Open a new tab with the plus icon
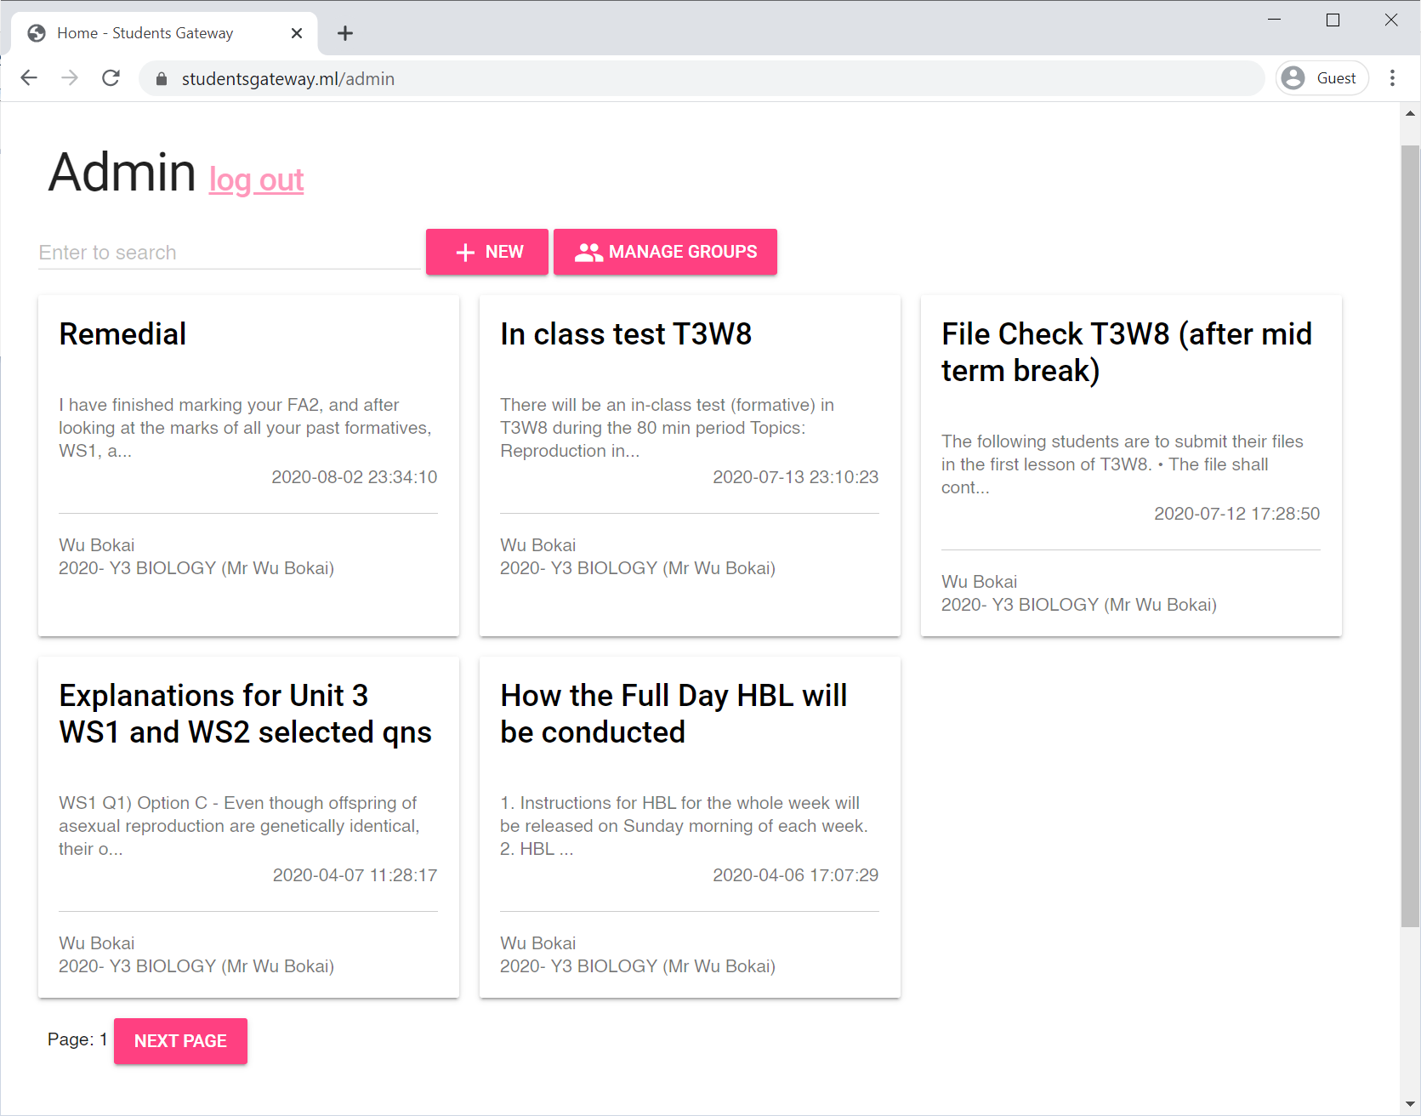The image size is (1421, 1116). 344,33
